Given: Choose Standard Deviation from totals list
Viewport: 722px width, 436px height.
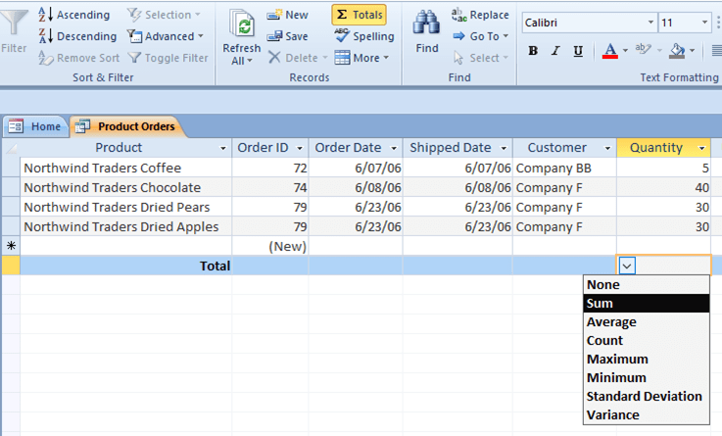Looking at the screenshot, I should coord(646,397).
